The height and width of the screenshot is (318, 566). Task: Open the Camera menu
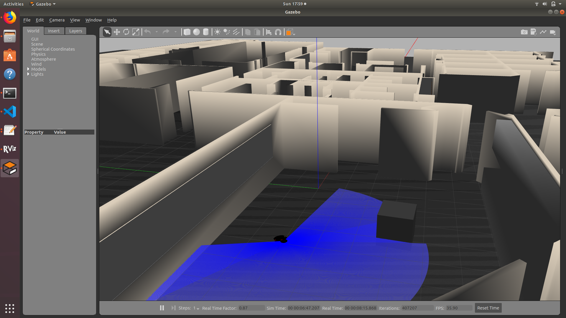click(57, 20)
